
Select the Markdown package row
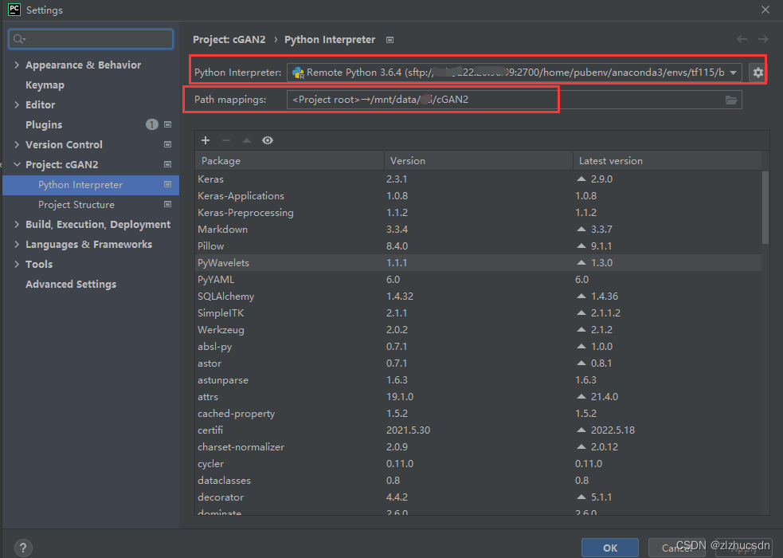click(x=478, y=230)
